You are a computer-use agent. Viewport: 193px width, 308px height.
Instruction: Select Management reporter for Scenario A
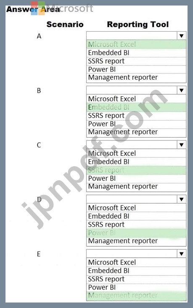point(136,78)
